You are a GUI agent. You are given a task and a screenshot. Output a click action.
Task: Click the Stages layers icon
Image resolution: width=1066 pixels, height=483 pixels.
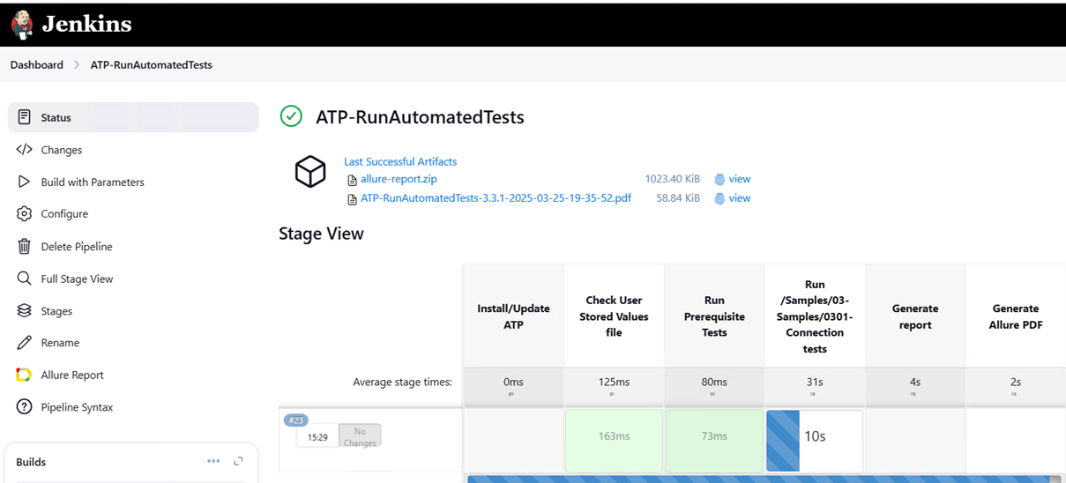click(x=24, y=310)
